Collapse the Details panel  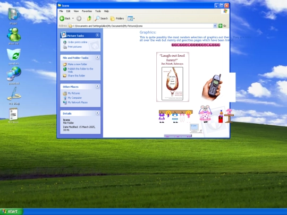[x=97, y=113]
